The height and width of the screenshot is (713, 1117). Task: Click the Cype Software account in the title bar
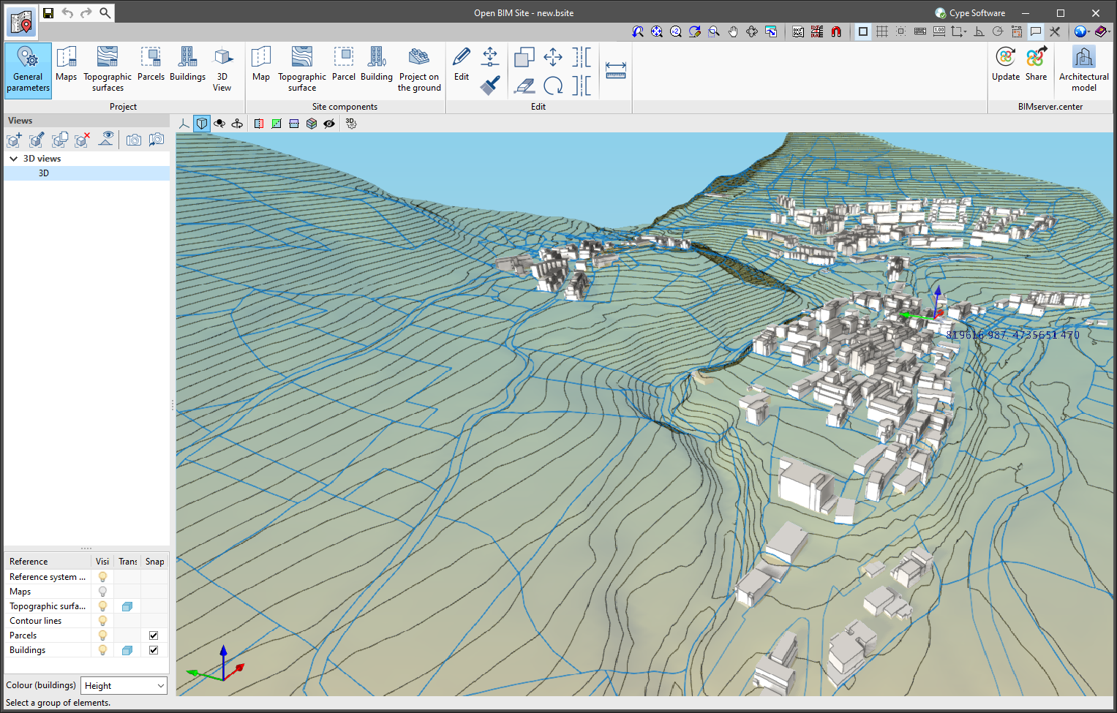(x=970, y=12)
